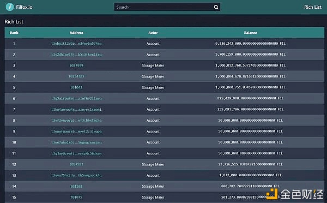Select the 50,000,000 FIL balance in rank 9

click(251, 131)
